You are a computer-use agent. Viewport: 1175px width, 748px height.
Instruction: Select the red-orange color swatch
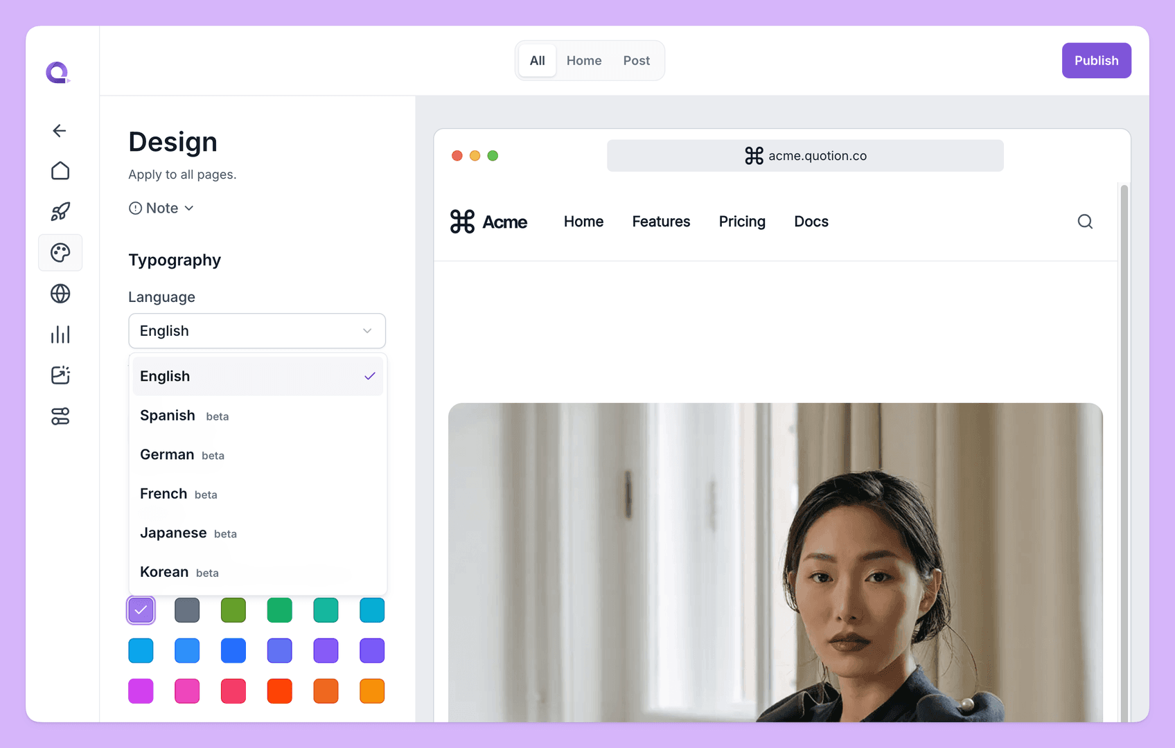pyautogui.click(x=279, y=691)
